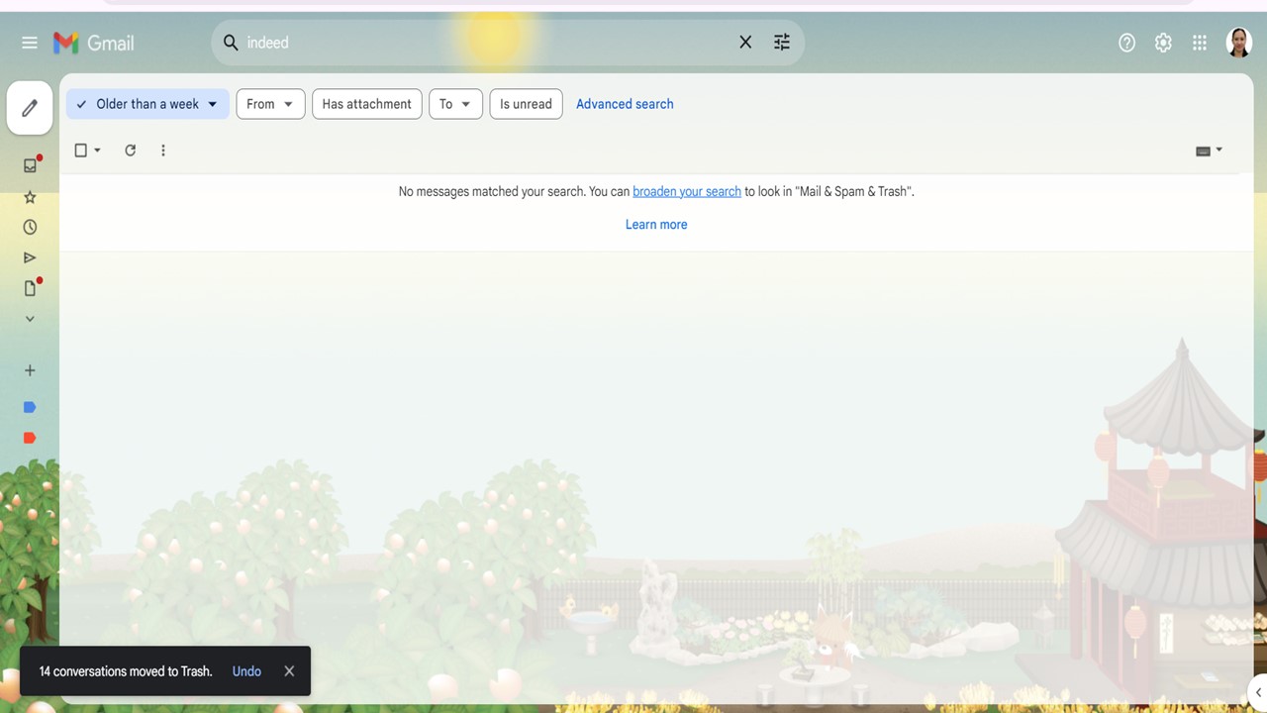Open the More options three-dot menu
The width and height of the screenshot is (1267, 713).
pyautogui.click(x=163, y=151)
